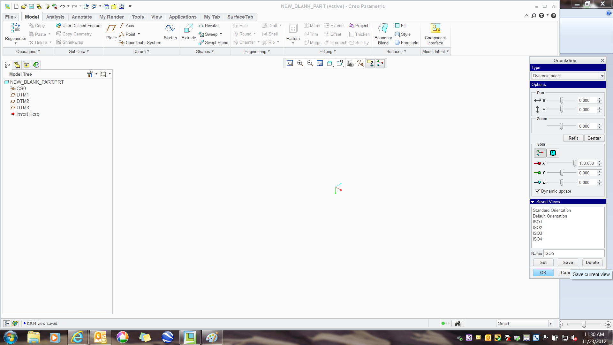613x345 pixels.
Task: Save the part with the floppy disk icon
Action: 31,6
